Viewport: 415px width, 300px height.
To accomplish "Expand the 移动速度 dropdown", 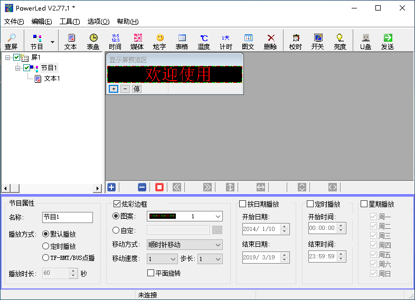I will (x=163, y=259).
